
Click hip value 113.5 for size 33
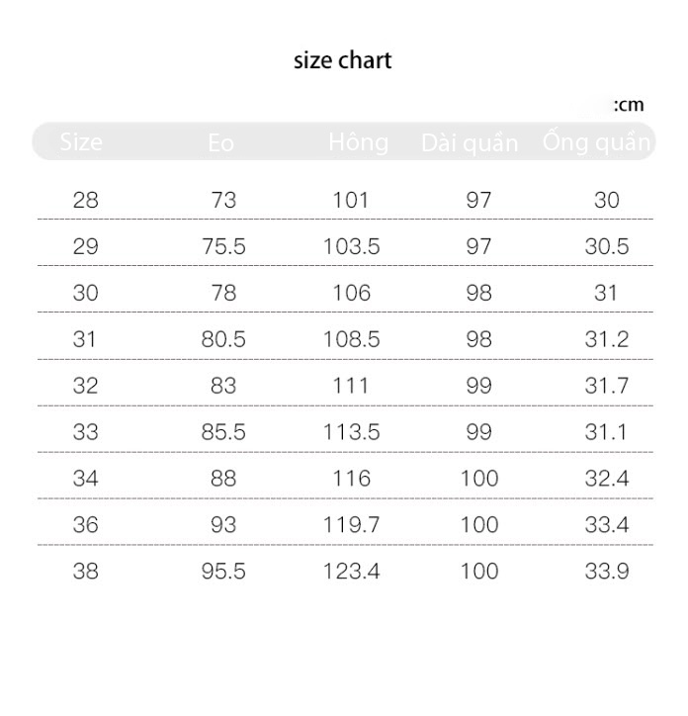pos(352,432)
